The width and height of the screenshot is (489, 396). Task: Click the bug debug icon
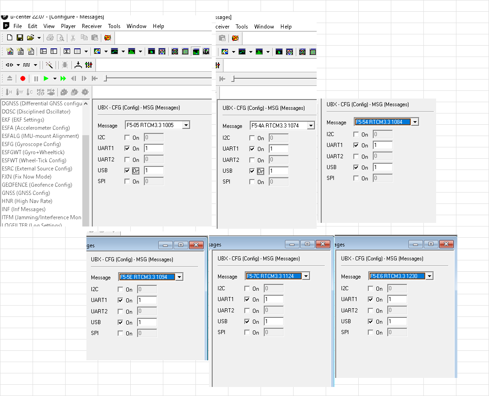click(x=65, y=65)
